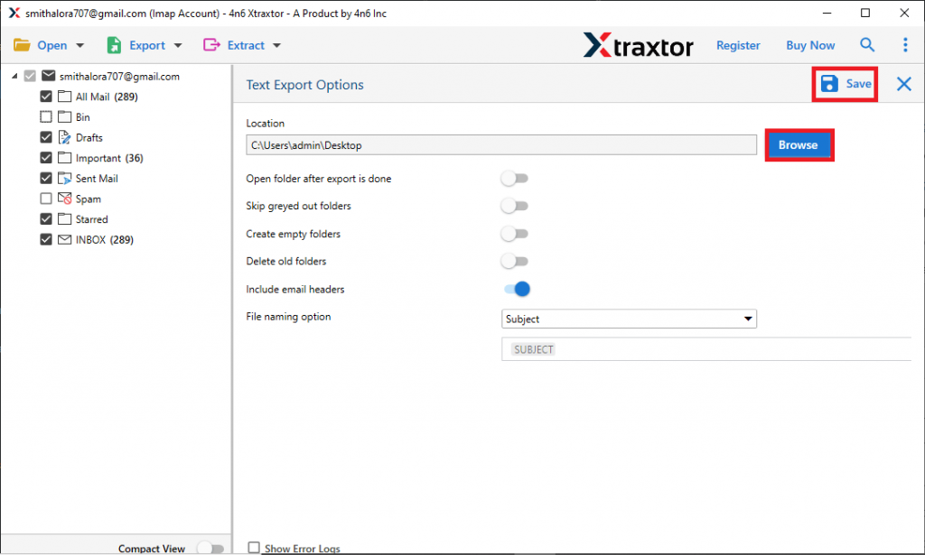
Task: Open the search magnifier icon
Action: pyautogui.click(x=867, y=44)
